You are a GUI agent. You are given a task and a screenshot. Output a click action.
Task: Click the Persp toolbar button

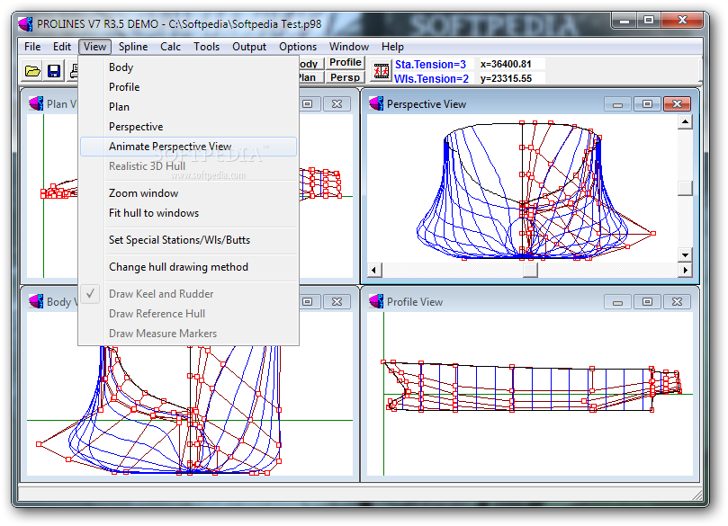click(x=345, y=77)
